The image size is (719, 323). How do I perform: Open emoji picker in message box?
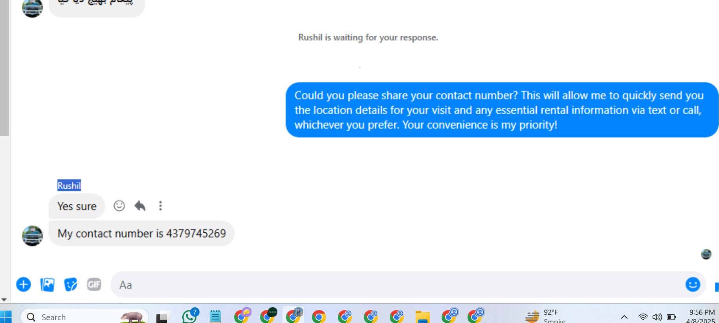[693, 284]
